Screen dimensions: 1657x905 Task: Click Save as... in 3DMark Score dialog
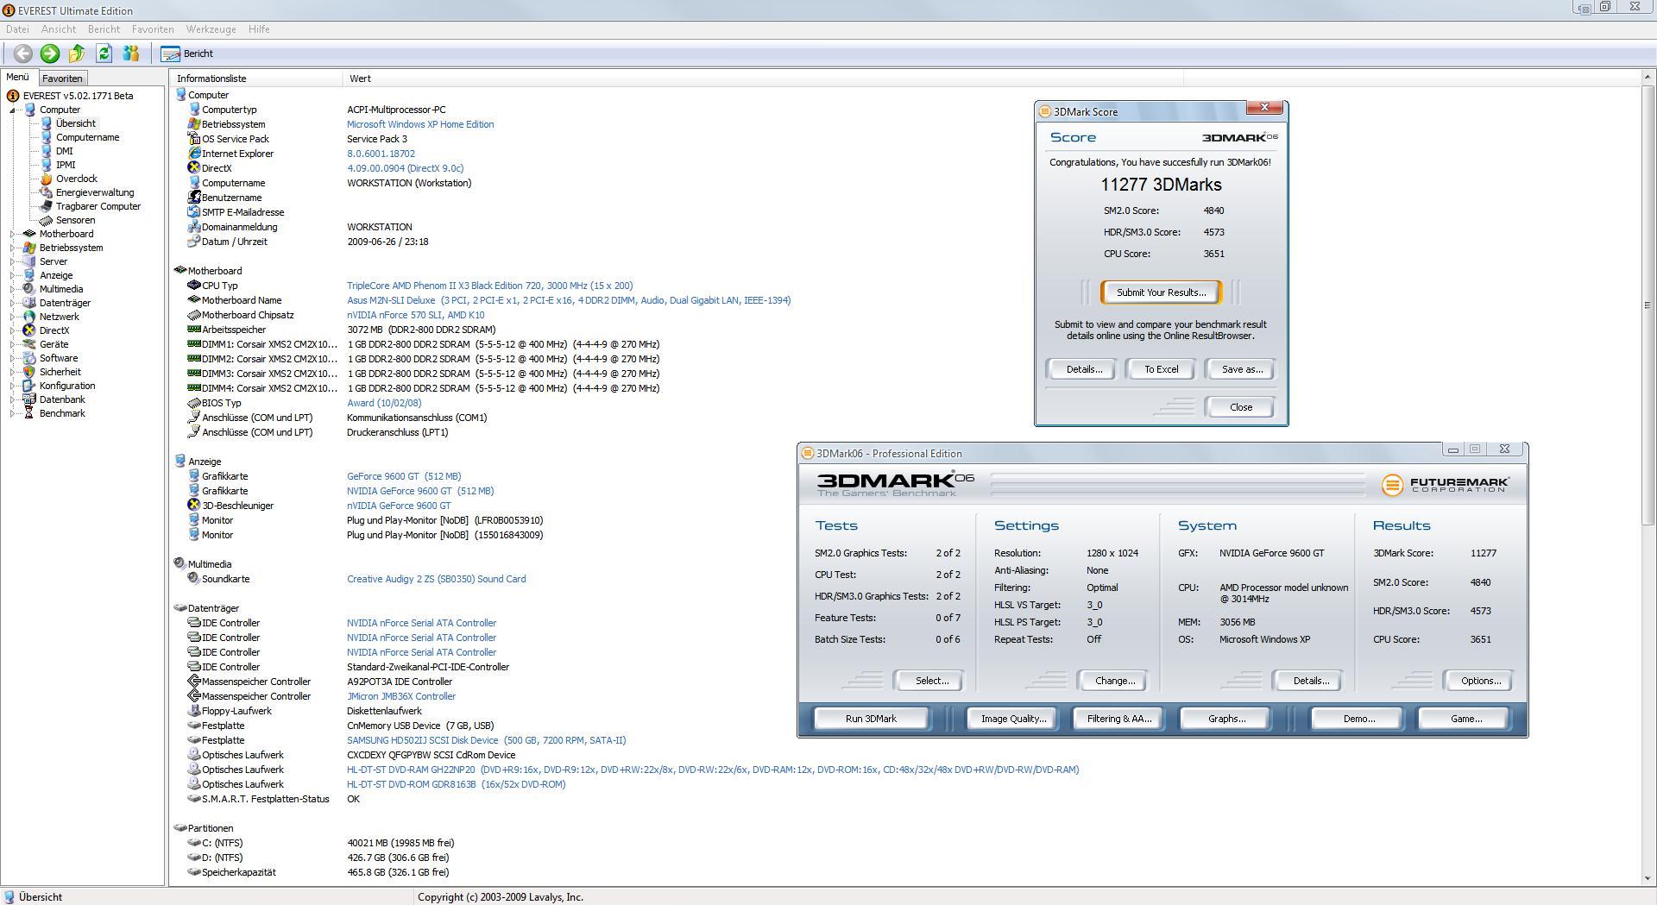[x=1242, y=369]
